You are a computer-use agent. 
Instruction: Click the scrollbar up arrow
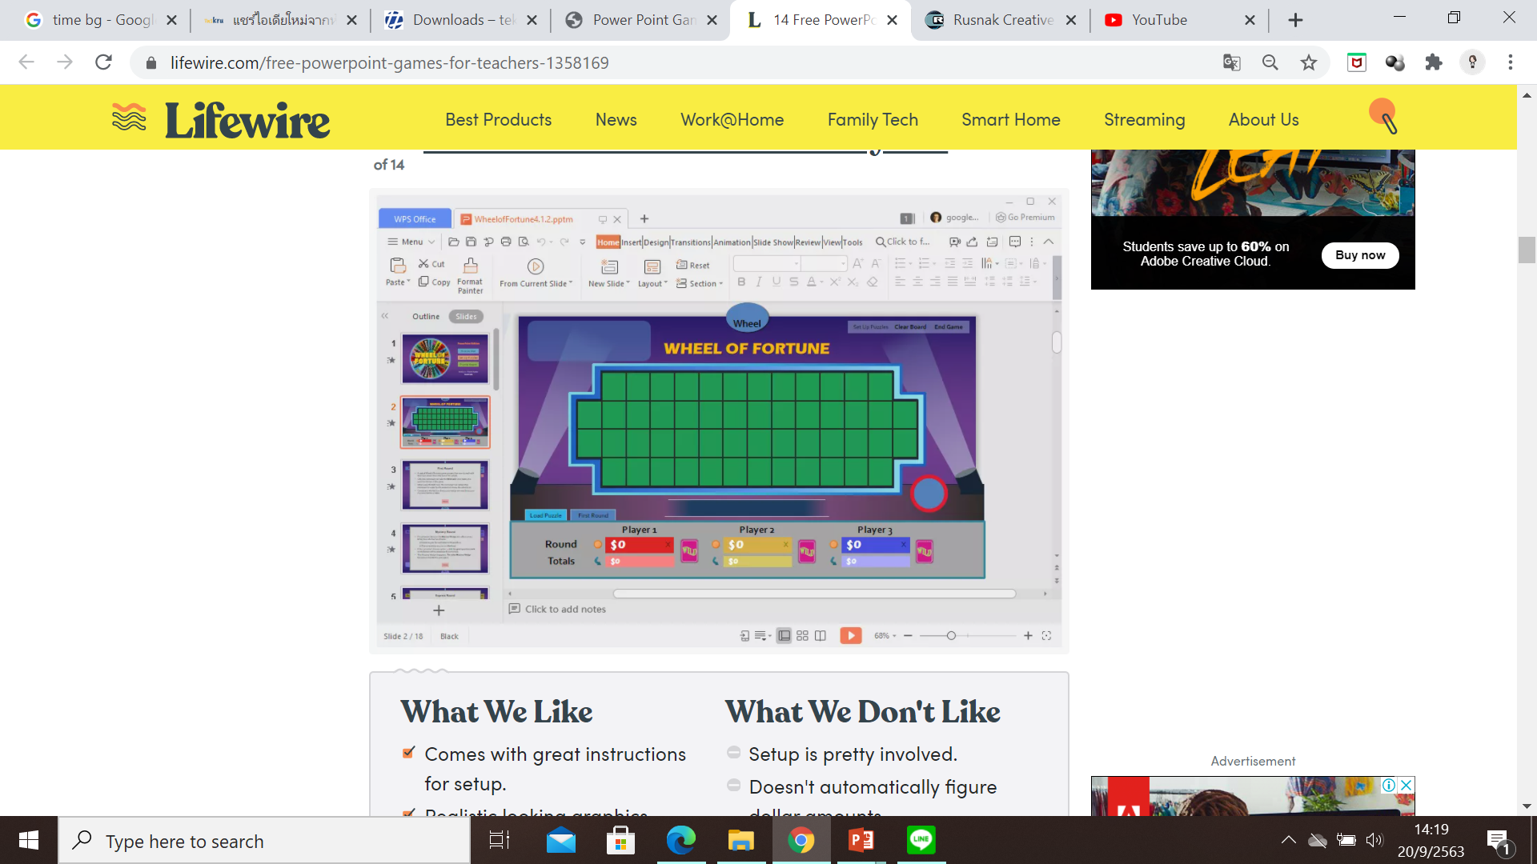(1527, 94)
